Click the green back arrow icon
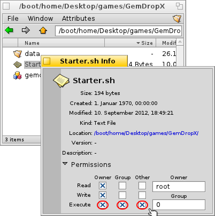The height and width of the screenshot is (216, 215). pyautogui.click(x=9, y=30)
